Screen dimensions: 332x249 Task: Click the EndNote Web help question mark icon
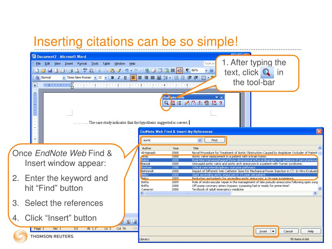[221, 103]
